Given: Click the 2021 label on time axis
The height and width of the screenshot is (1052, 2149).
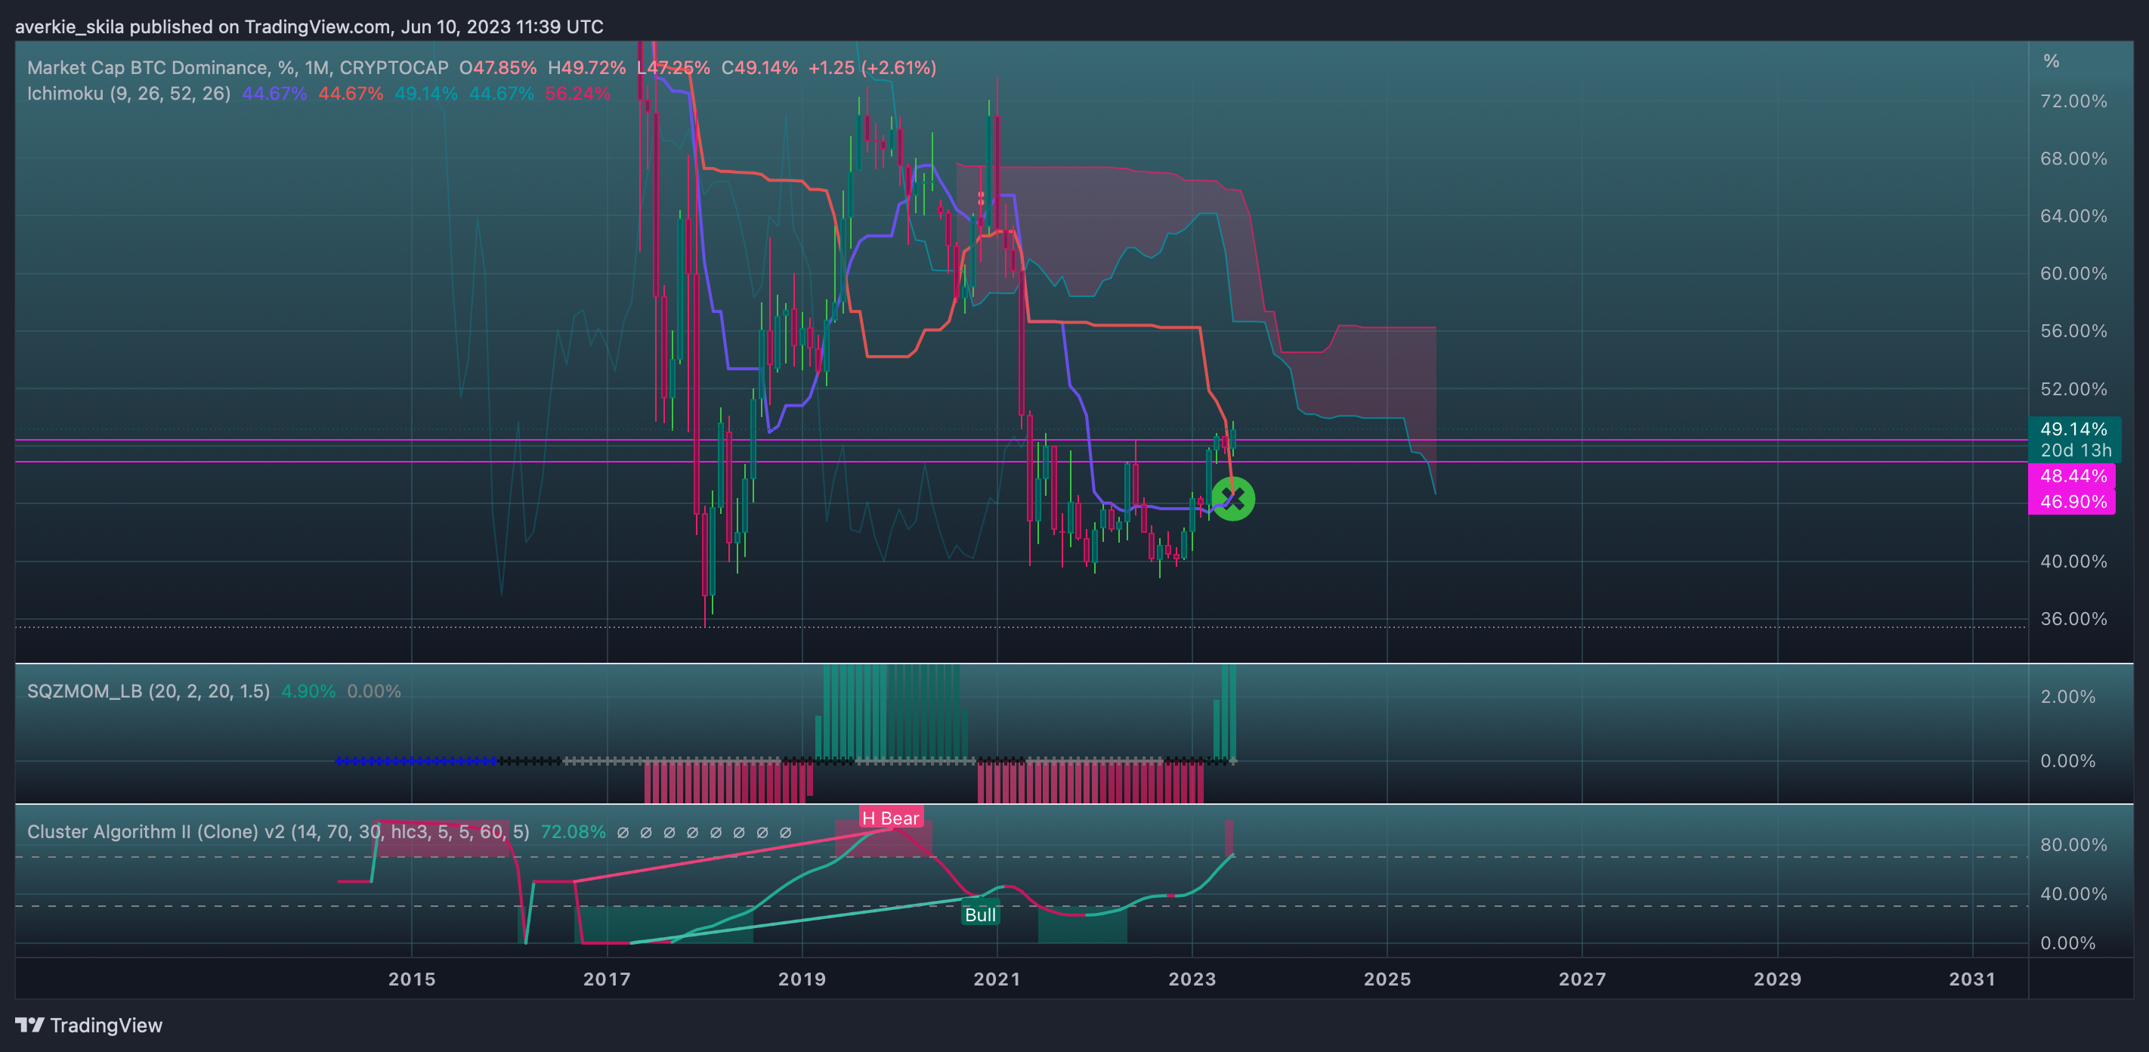Looking at the screenshot, I should coord(997,979).
